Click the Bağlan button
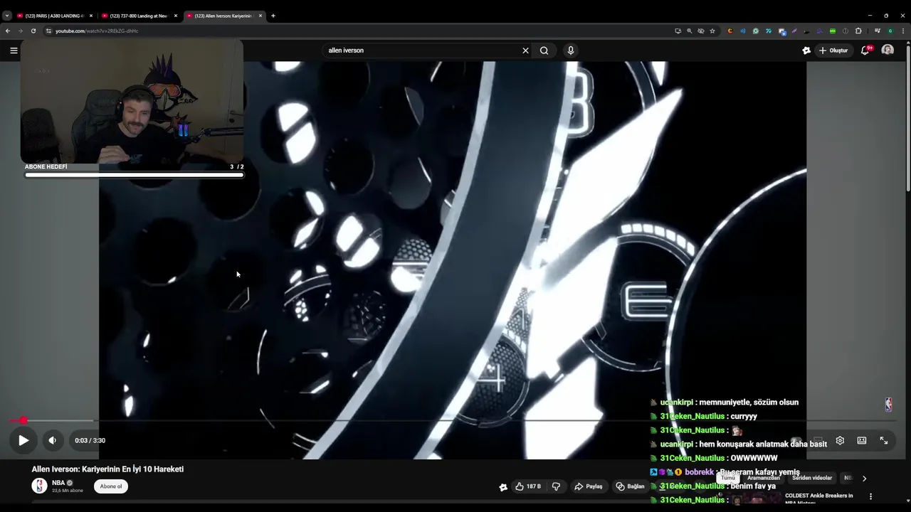 click(630, 486)
